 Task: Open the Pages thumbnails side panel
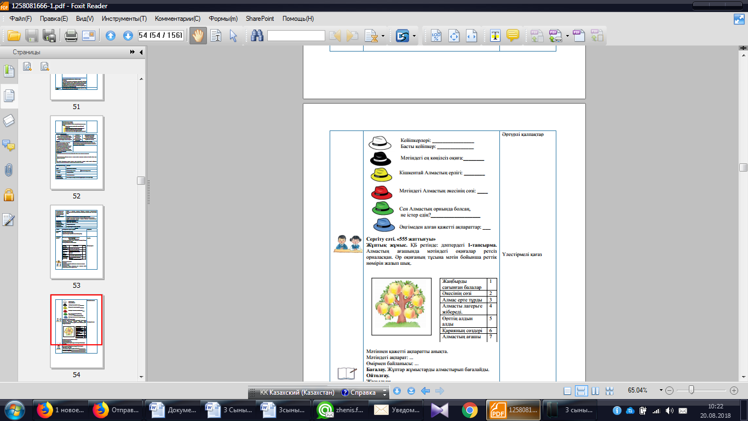pyautogui.click(x=9, y=96)
